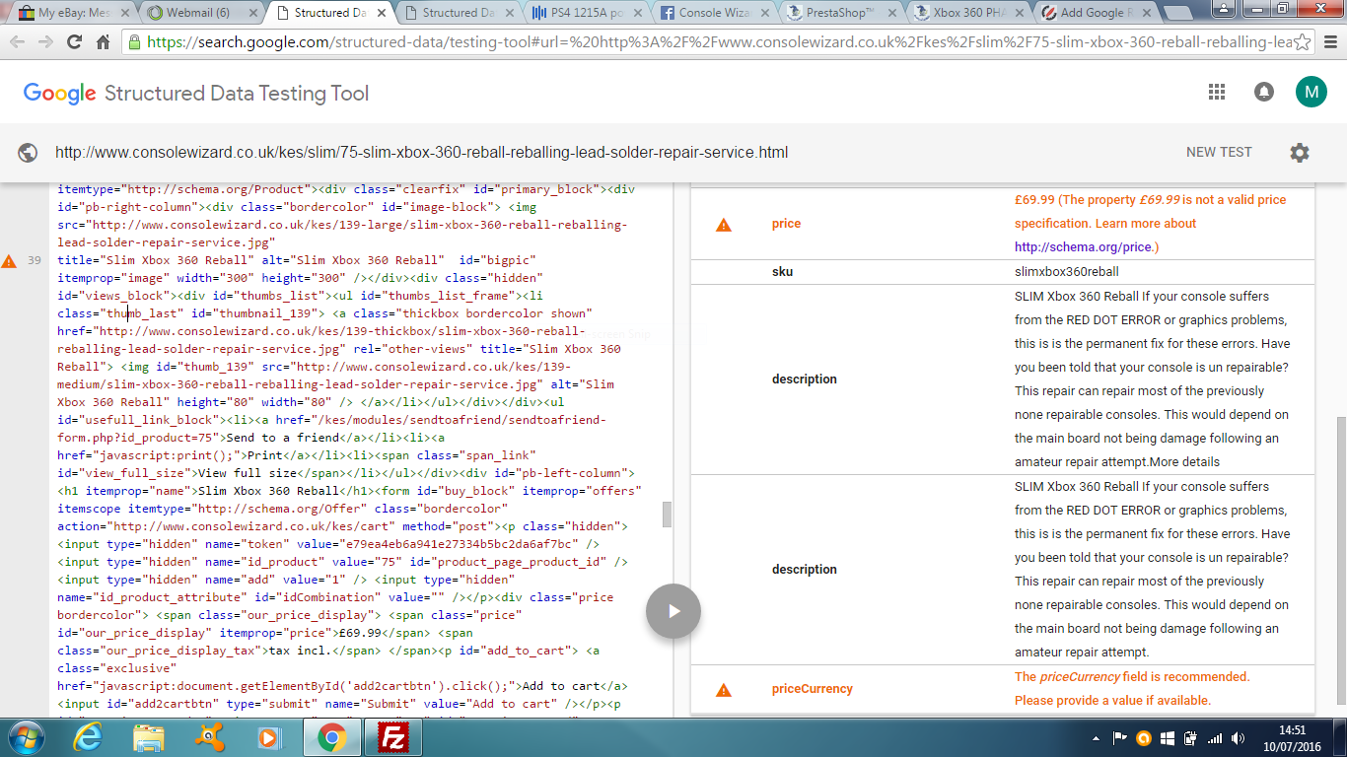Viewport: 1347px width, 757px height.
Task: Open Google notifications bell
Action: pyautogui.click(x=1263, y=92)
